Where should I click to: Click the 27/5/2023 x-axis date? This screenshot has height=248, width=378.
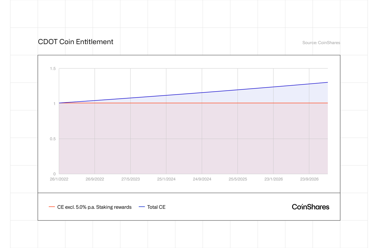click(131, 179)
